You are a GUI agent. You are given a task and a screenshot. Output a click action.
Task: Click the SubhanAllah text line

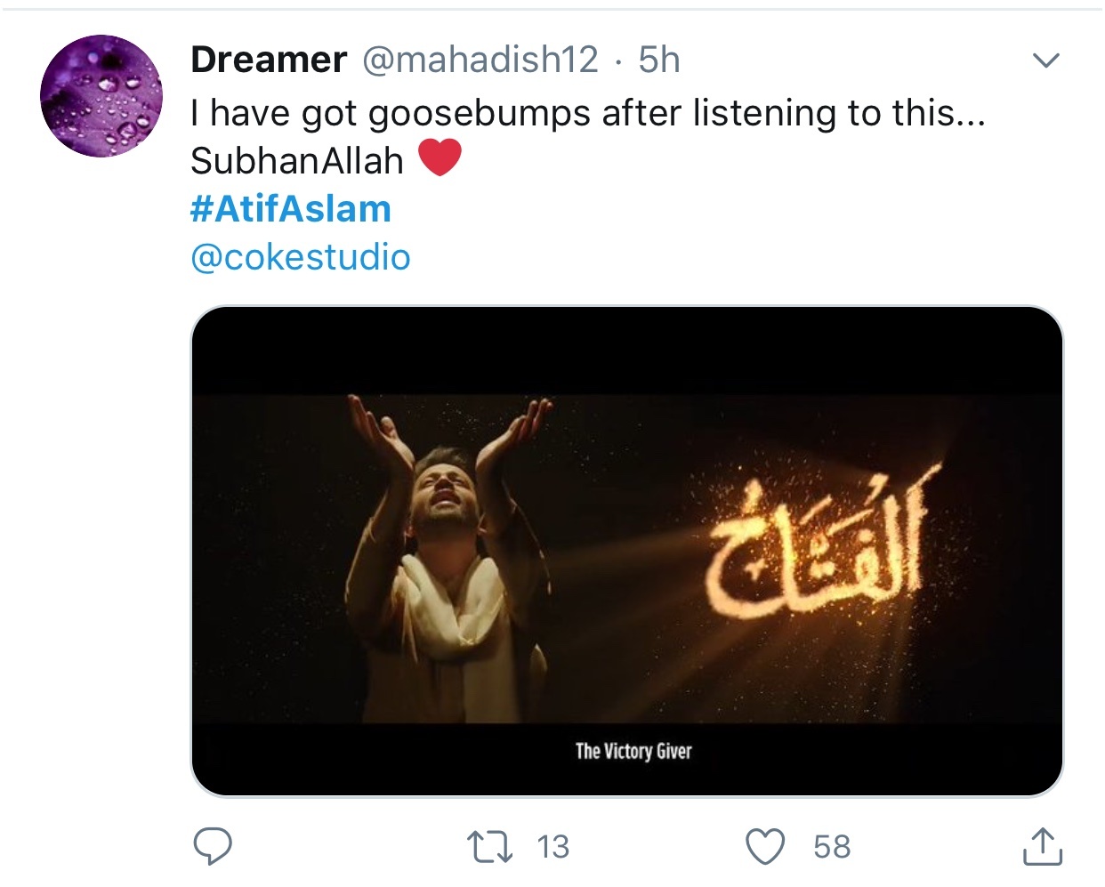(297, 161)
